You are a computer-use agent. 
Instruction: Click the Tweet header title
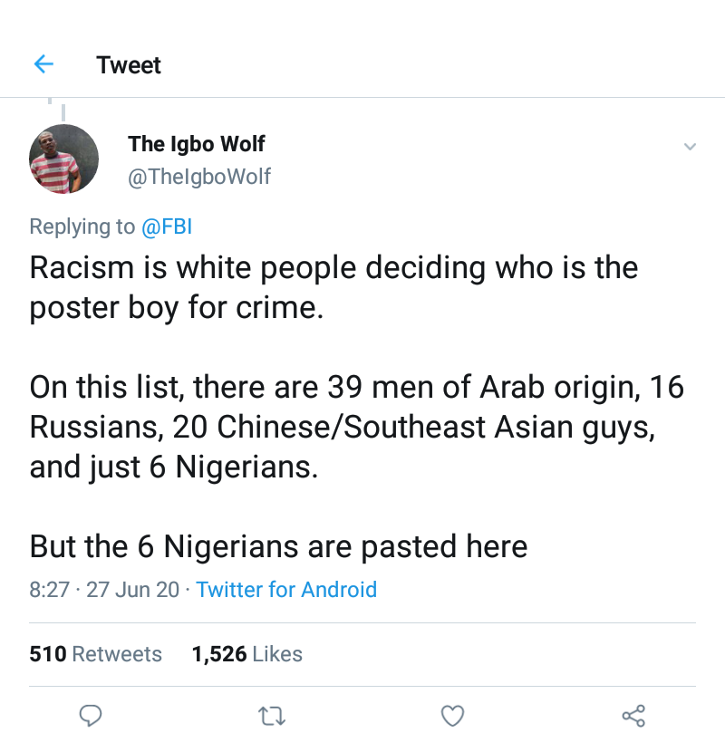129,65
